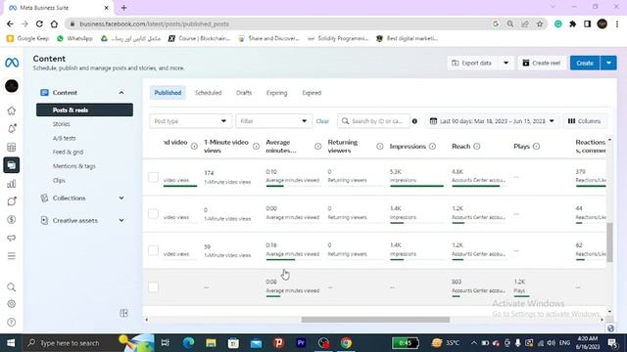Click the Search magnifier in left rail
This screenshot has width=627, height=352.
click(x=12, y=287)
